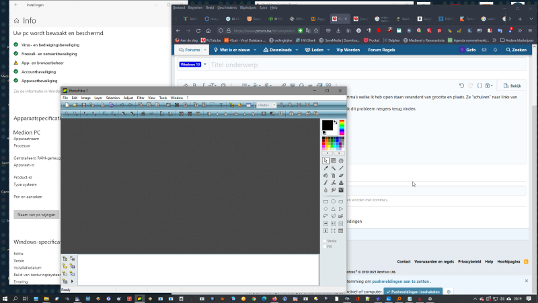The width and height of the screenshot is (538, 303).
Task: Select the triangle selection shape
Action: click(x=334, y=209)
